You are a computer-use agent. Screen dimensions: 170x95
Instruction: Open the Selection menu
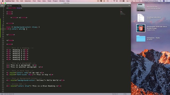(x=28, y=1)
